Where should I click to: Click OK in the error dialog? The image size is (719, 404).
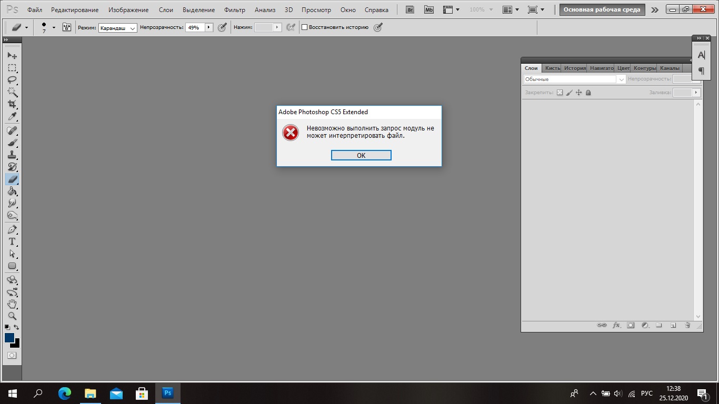point(361,155)
